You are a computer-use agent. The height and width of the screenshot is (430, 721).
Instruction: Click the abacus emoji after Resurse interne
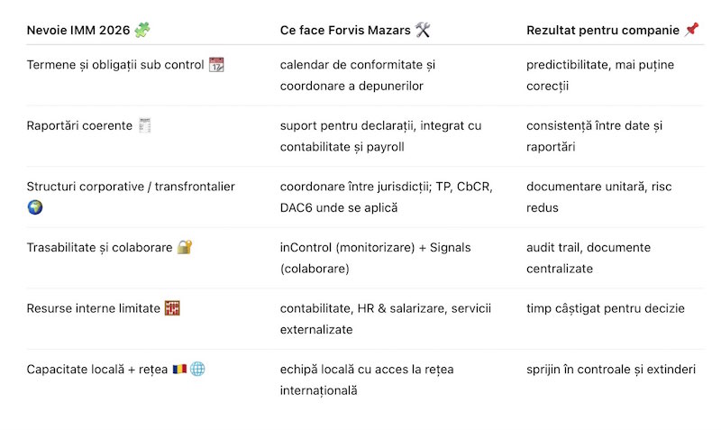coord(173,308)
